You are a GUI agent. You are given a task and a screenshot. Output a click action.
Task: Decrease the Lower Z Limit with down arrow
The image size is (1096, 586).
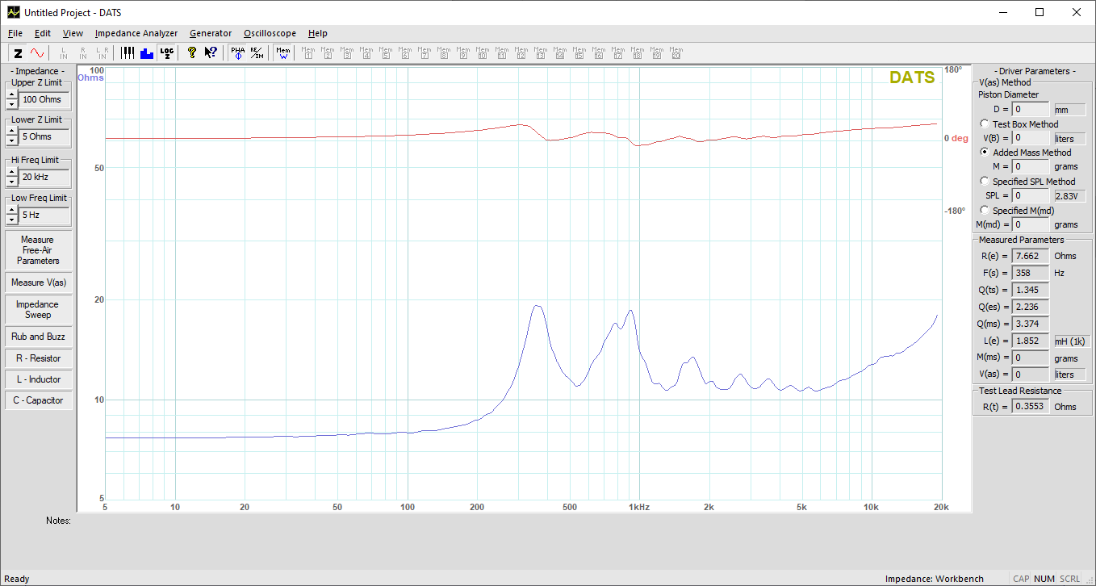pos(11,141)
